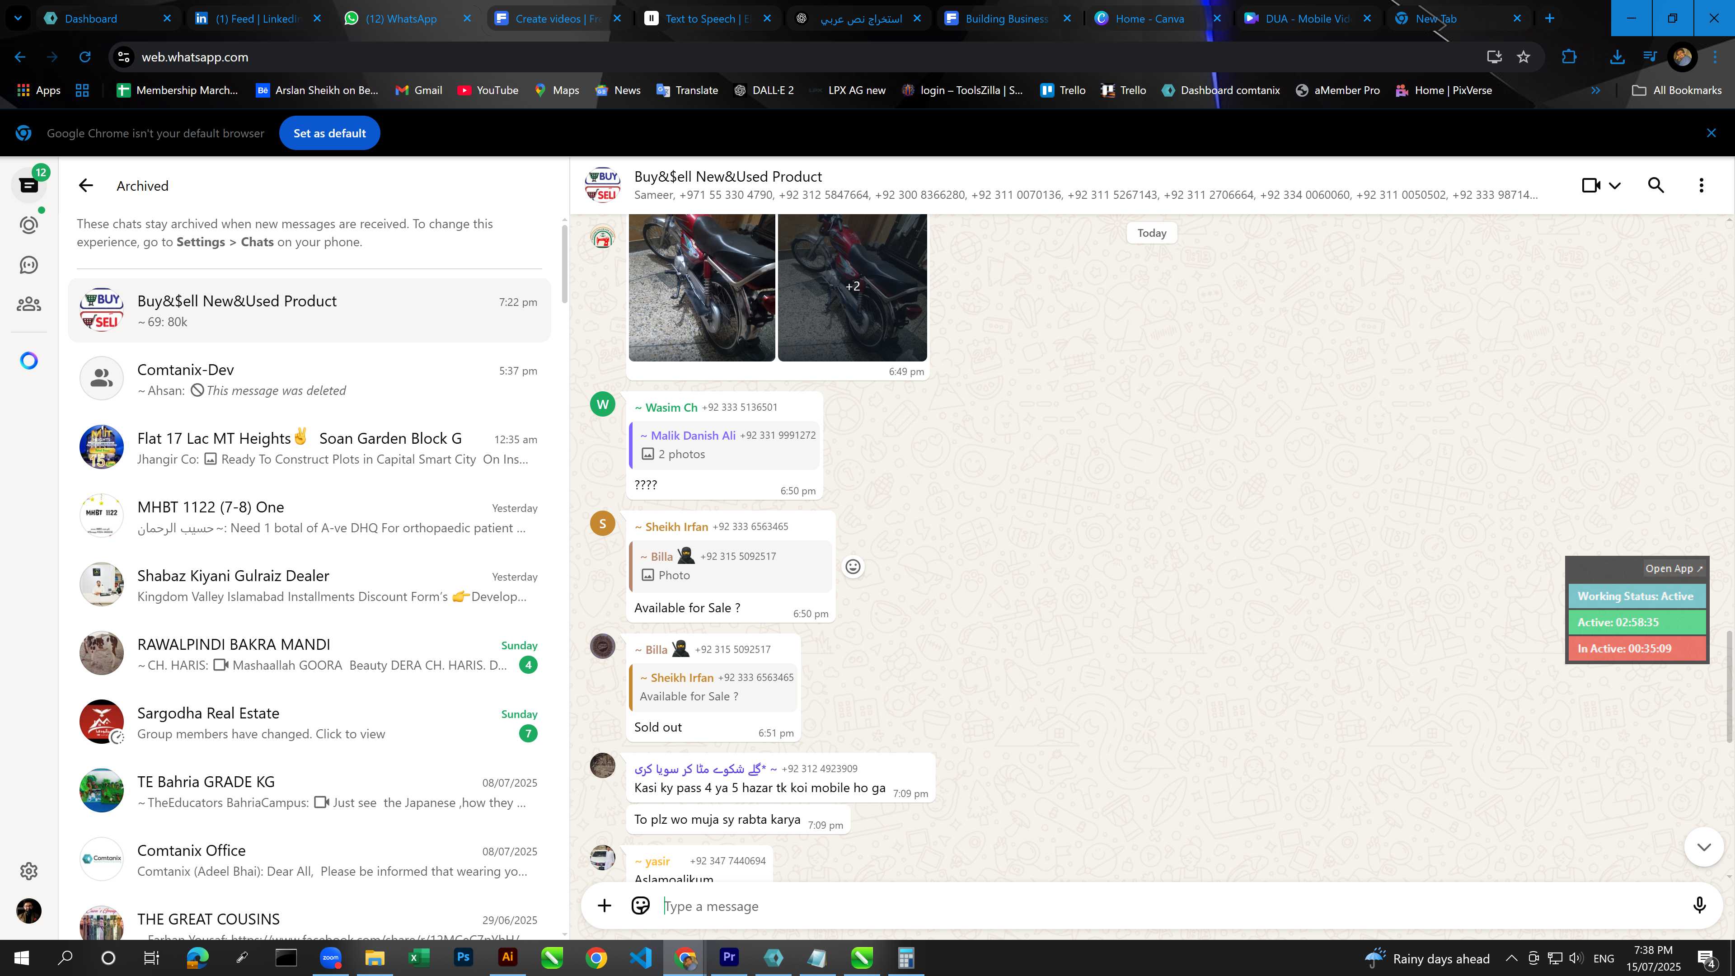1735x976 pixels.
Task: Switch to the DUA - Mobile Video tab
Action: coord(1307,19)
